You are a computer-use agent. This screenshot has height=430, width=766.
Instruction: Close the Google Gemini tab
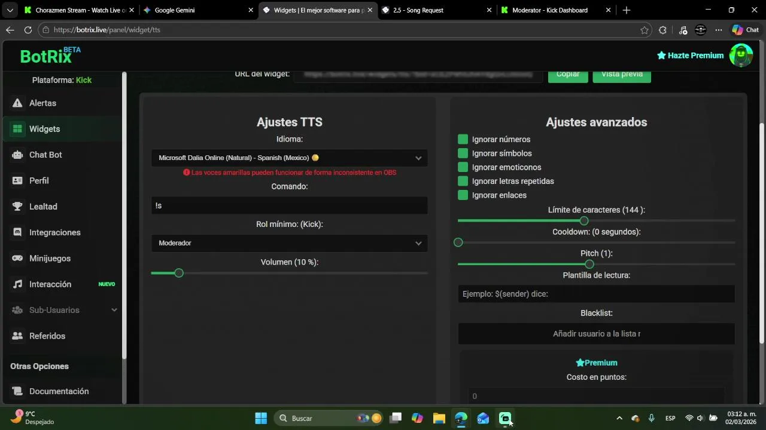pyautogui.click(x=250, y=10)
